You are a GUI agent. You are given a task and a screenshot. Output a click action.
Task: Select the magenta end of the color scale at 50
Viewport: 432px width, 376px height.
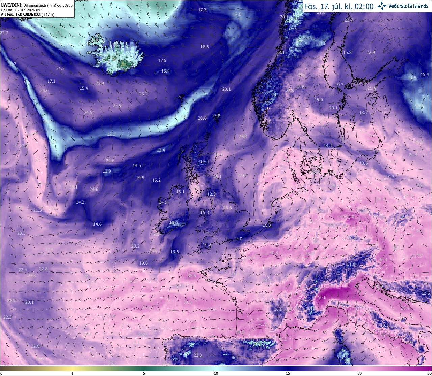(x=429, y=373)
